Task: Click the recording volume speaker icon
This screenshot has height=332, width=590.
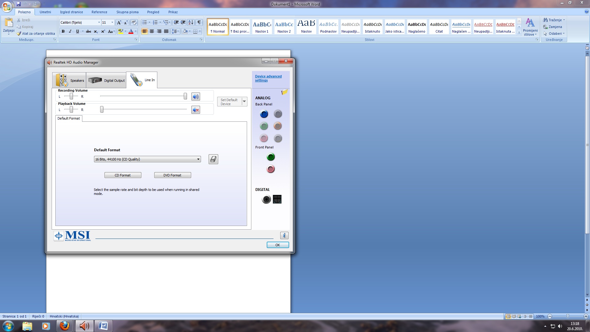Action: (x=195, y=97)
